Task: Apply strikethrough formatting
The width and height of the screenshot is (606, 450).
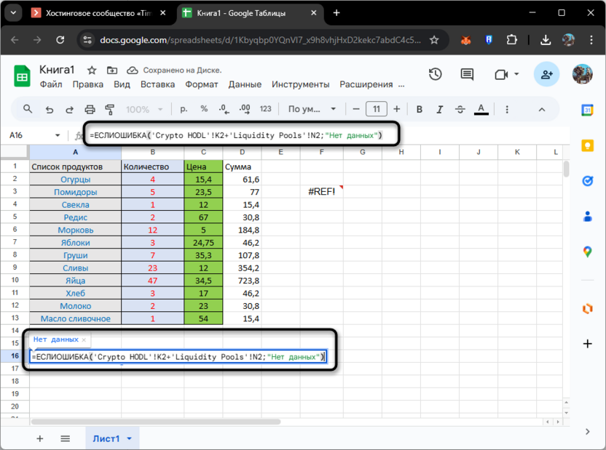Action: (460, 109)
